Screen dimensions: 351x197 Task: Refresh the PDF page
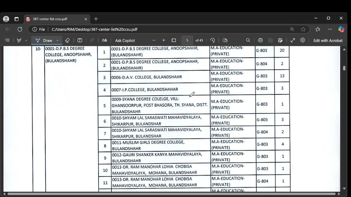pos(20,29)
